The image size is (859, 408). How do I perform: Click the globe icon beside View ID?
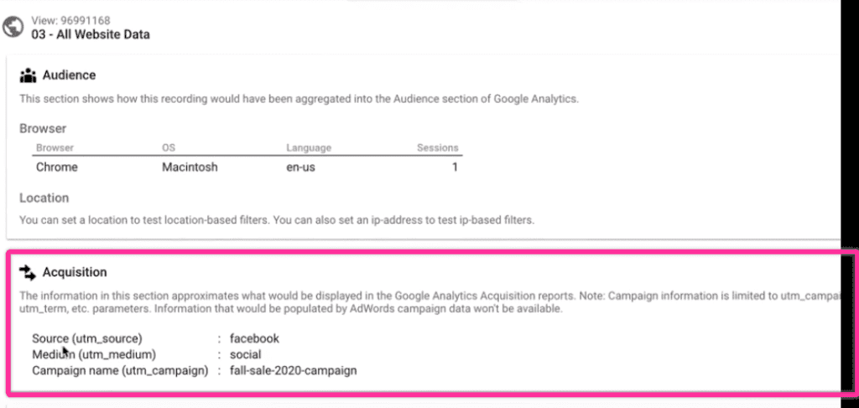[x=13, y=27]
